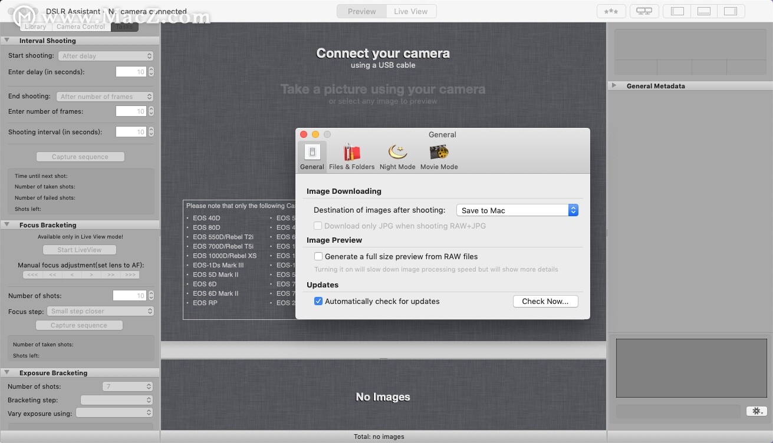The height and width of the screenshot is (443, 773).
Task: Select EOS RP in camera list
Action: (x=205, y=303)
